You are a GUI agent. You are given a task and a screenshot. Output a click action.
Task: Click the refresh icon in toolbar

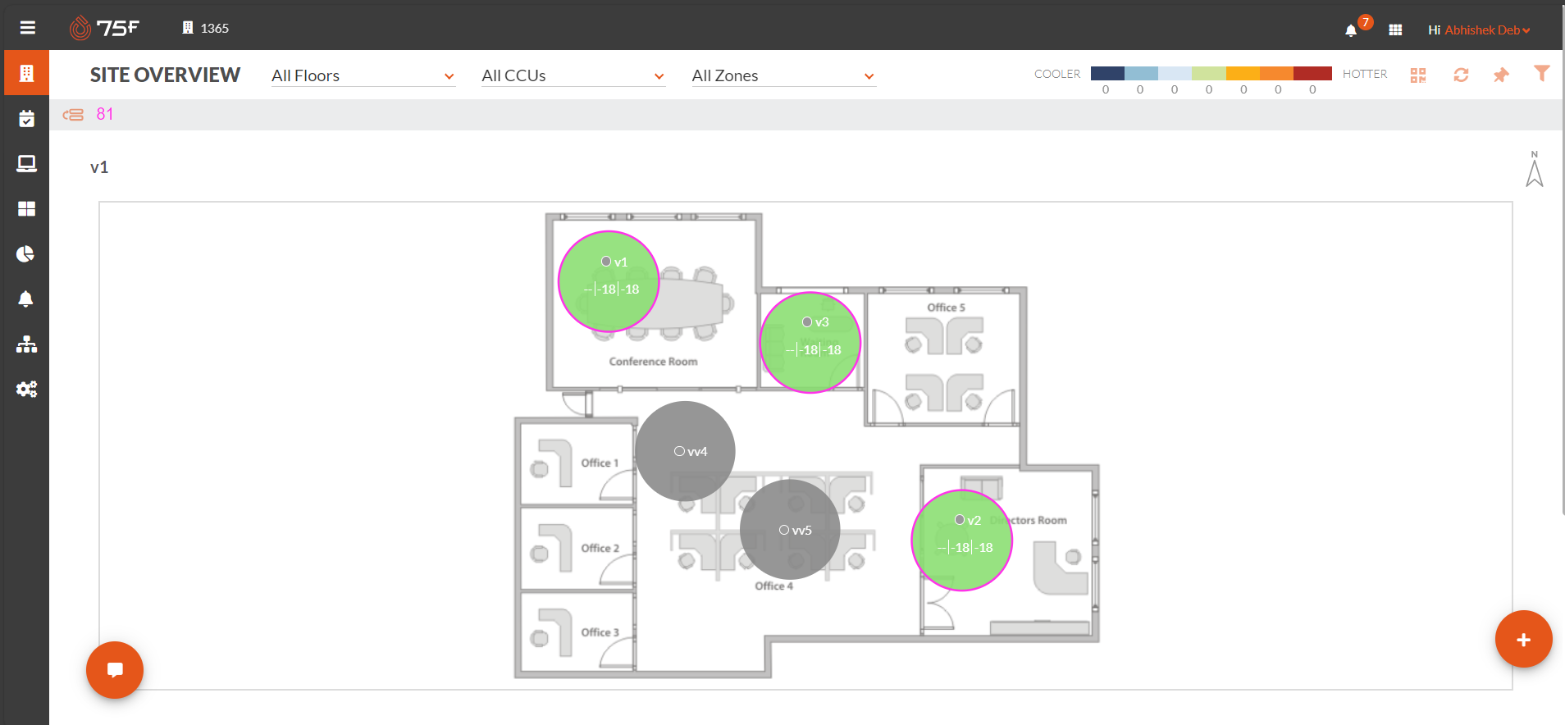coord(1461,75)
